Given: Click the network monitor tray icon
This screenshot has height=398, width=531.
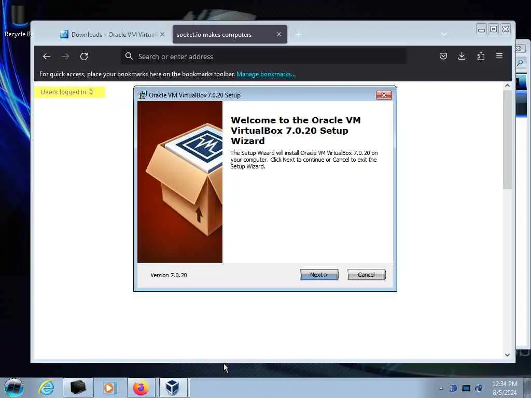Looking at the screenshot, I should click(466, 388).
